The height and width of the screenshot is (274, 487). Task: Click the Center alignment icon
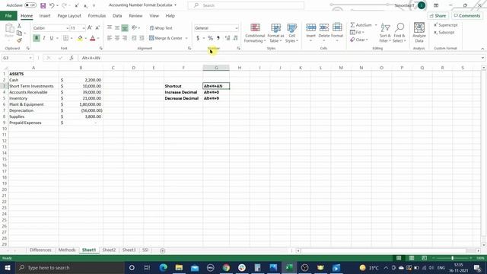coord(117,38)
